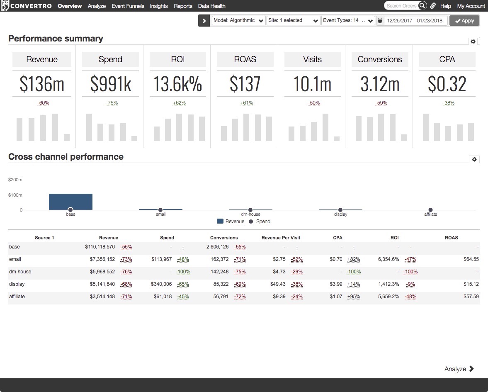
Task: Select the Visits metric card header
Action: tap(313, 59)
